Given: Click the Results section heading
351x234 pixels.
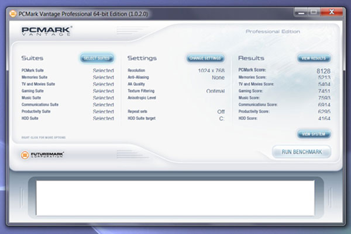Looking at the screenshot, I should (x=251, y=58).
